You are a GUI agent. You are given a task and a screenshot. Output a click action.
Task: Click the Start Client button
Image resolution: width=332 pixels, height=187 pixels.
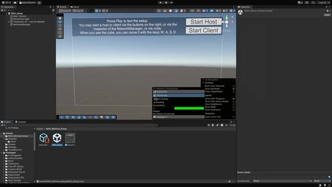coord(203,30)
